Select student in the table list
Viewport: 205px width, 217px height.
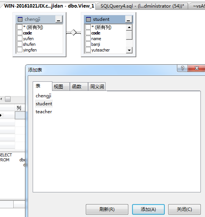[44, 104]
